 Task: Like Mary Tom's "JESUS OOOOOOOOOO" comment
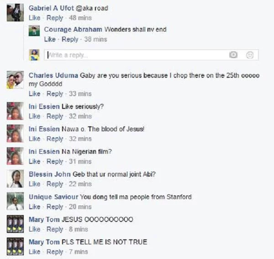click(x=34, y=229)
